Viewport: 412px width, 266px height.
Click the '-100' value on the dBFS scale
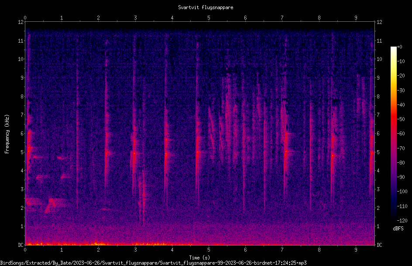click(402, 192)
